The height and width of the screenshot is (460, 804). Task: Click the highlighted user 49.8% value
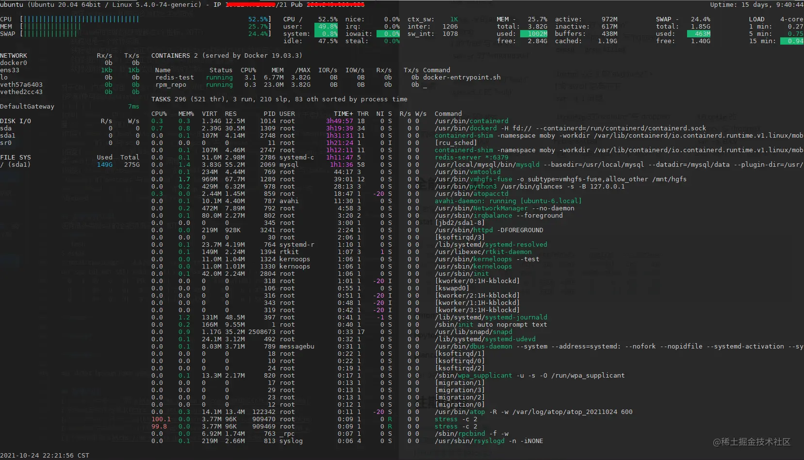(x=326, y=27)
